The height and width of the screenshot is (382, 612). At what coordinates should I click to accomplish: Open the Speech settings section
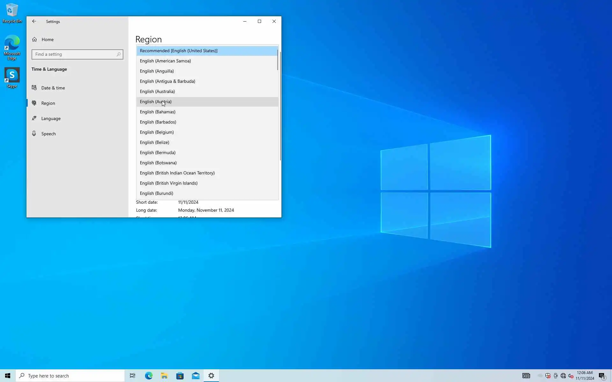[48, 134]
